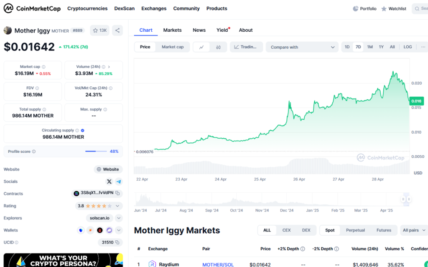Open Circulating supply info icon
Screen dimensions: 428x267
point(77,131)
